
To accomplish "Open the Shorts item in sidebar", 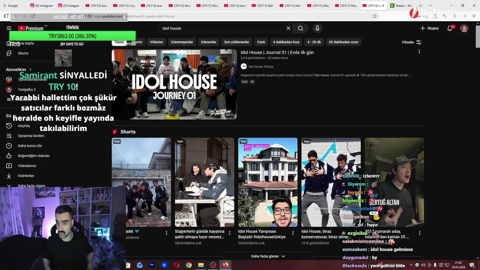I will tap(23, 53).
